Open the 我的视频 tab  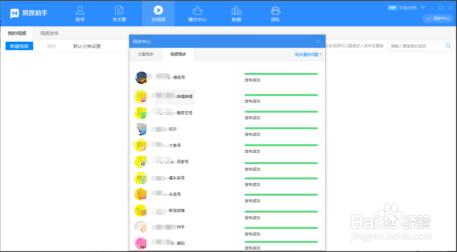tap(17, 33)
